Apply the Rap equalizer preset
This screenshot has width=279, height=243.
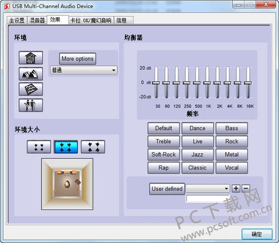[x=163, y=168]
